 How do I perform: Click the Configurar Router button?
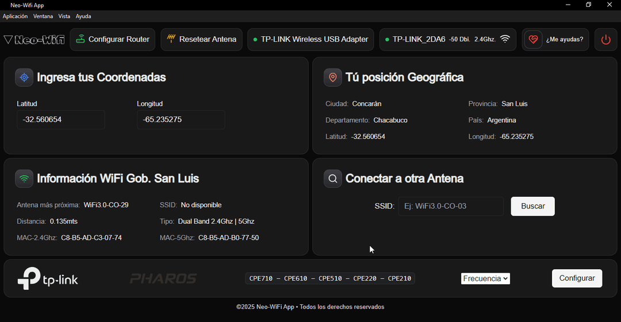click(x=113, y=40)
